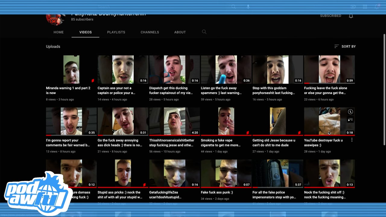
Task: Click the Watch Later clock icon on thumbnail
Action: [x=350, y=112]
